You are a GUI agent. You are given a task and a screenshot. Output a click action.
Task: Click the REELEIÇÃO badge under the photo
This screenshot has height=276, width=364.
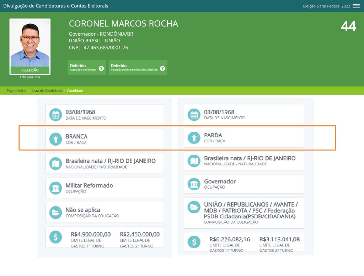pyautogui.click(x=30, y=70)
